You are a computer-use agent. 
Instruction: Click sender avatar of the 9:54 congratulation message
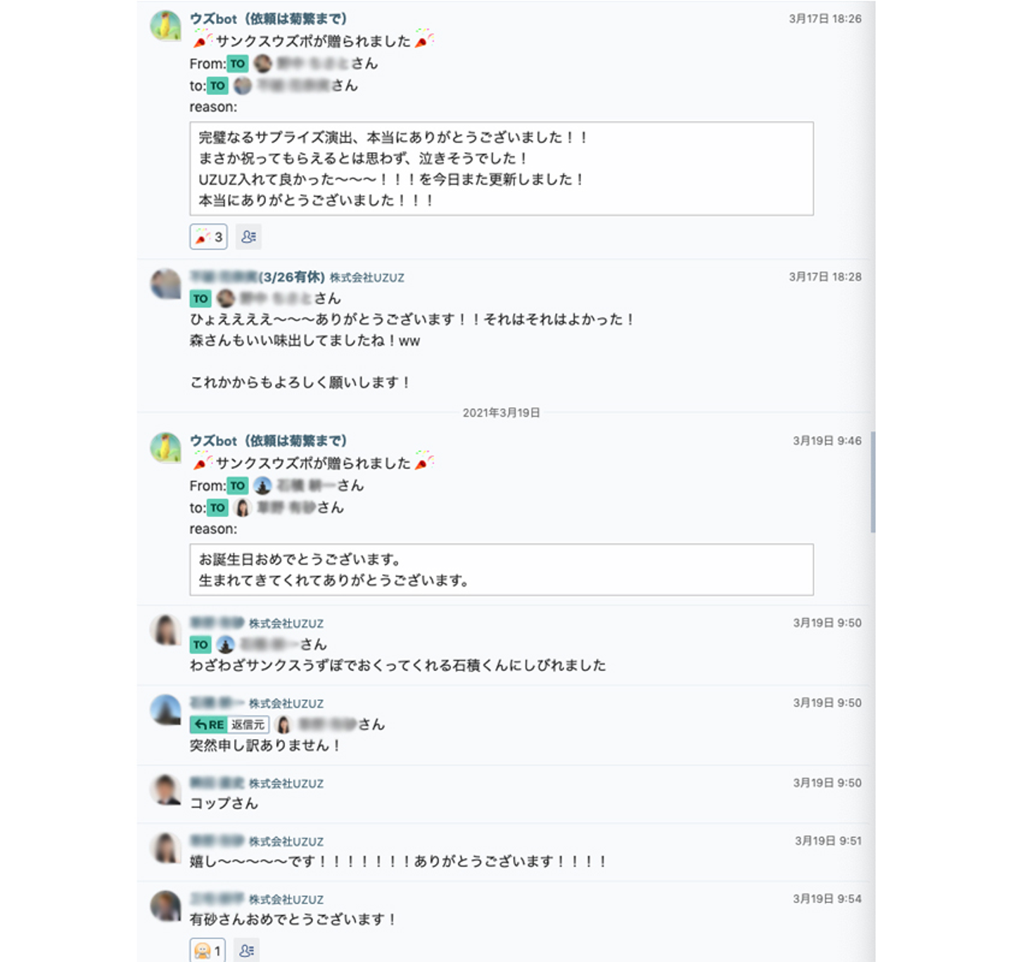tap(166, 905)
